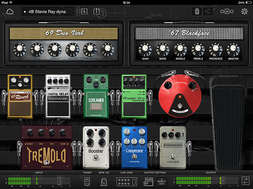Screen dimensions: 253x189
Task: Click the share/export preset icon
Action: pos(96,11)
